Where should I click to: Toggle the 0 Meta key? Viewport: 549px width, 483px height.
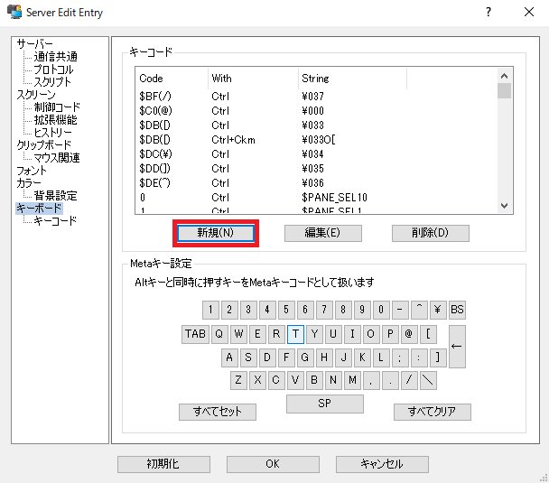[381, 310]
